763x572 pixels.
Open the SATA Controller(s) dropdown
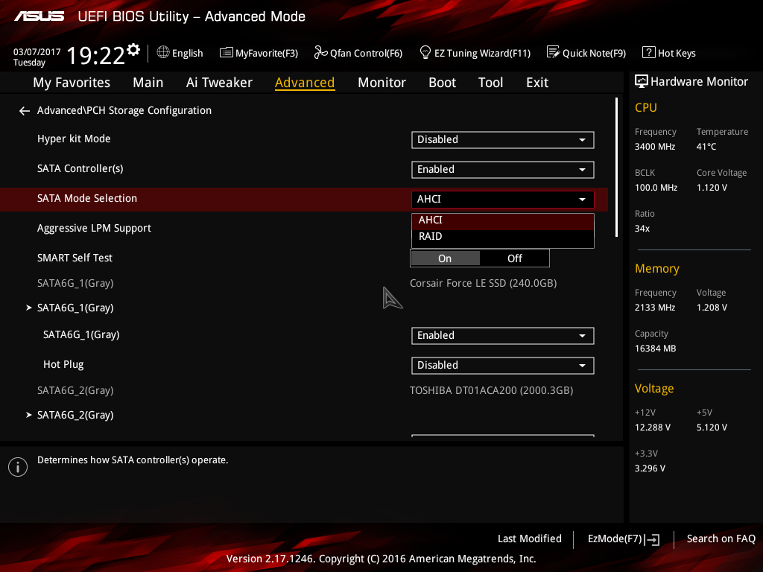(x=503, y=169)
